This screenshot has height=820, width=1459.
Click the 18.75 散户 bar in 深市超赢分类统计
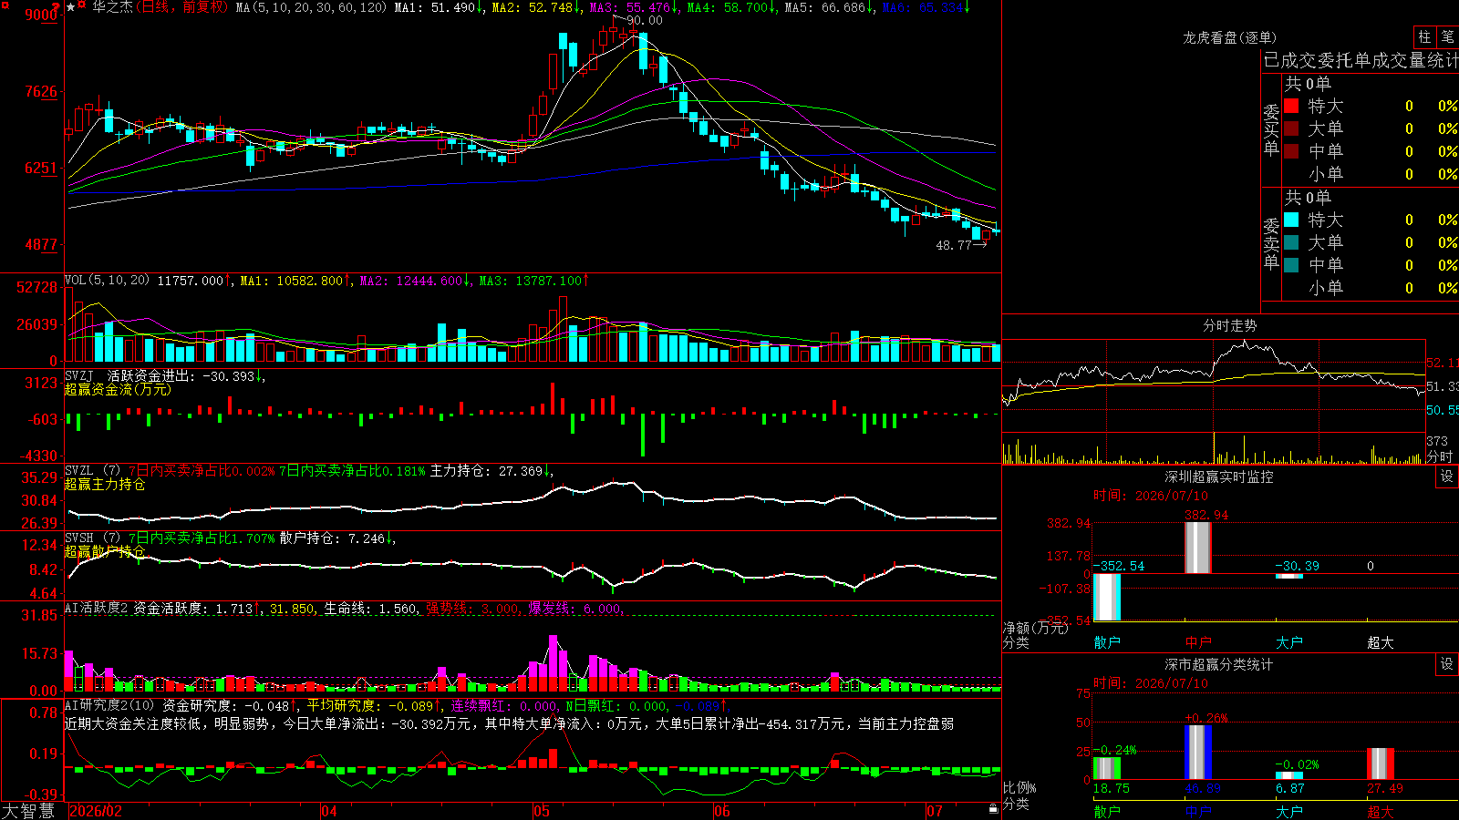coord(1107,769)
